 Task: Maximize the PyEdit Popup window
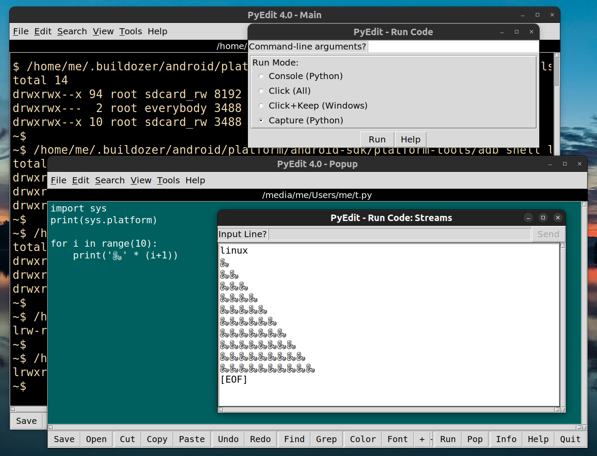564,164
